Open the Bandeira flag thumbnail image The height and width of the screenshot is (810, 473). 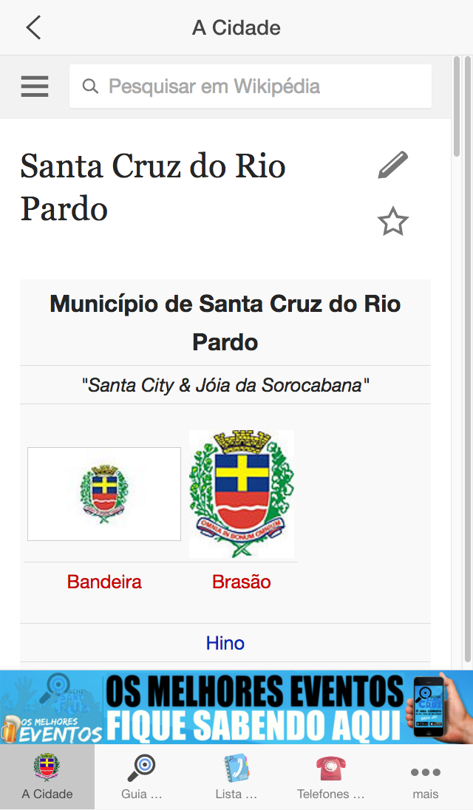[104, 494]
